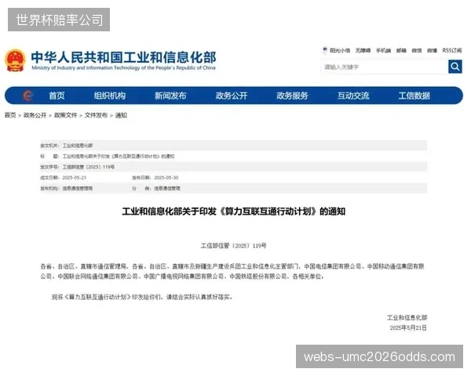This screenshot has height=376, width=471.
Task: Click the recipients paragraph starting 各省、自治区
Action: pos(232,271)
